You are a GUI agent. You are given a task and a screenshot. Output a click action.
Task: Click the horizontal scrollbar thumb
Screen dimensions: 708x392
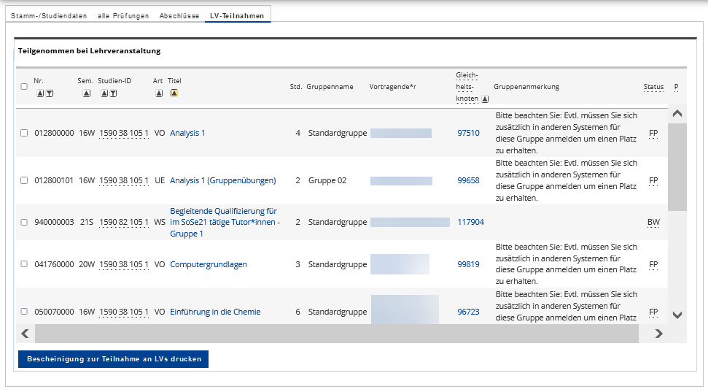click(336, 334)
